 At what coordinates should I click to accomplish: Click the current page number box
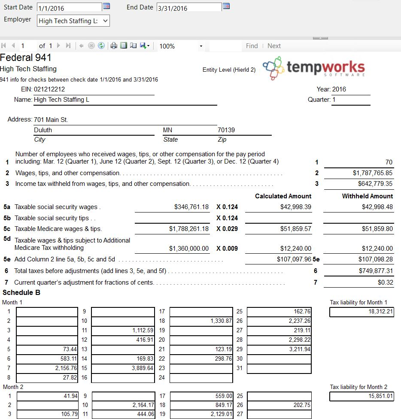(28, 46)
